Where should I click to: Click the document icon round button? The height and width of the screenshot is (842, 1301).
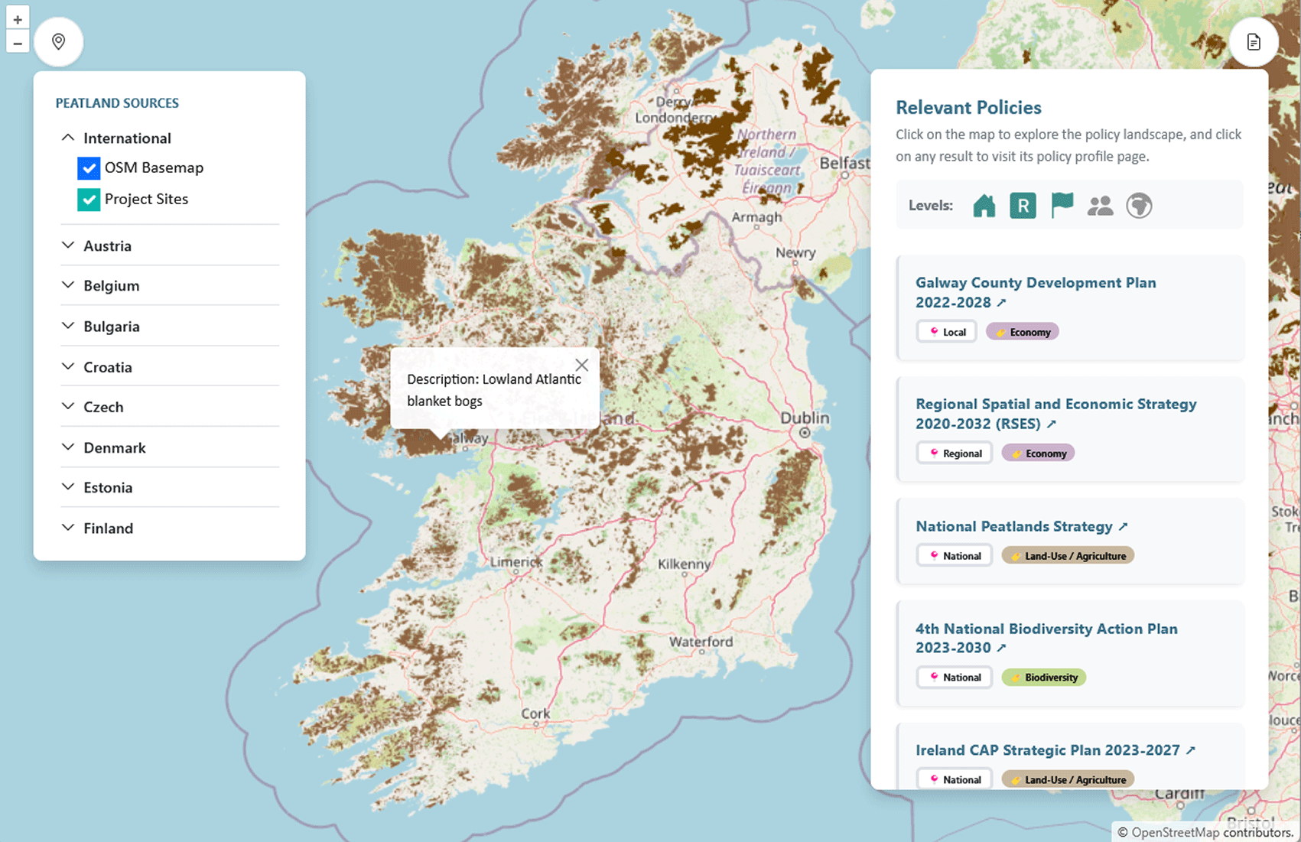click(1254, 41)
